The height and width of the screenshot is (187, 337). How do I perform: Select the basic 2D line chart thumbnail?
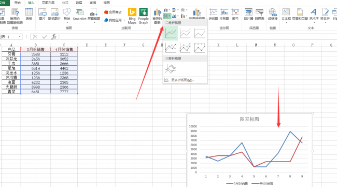171,34
